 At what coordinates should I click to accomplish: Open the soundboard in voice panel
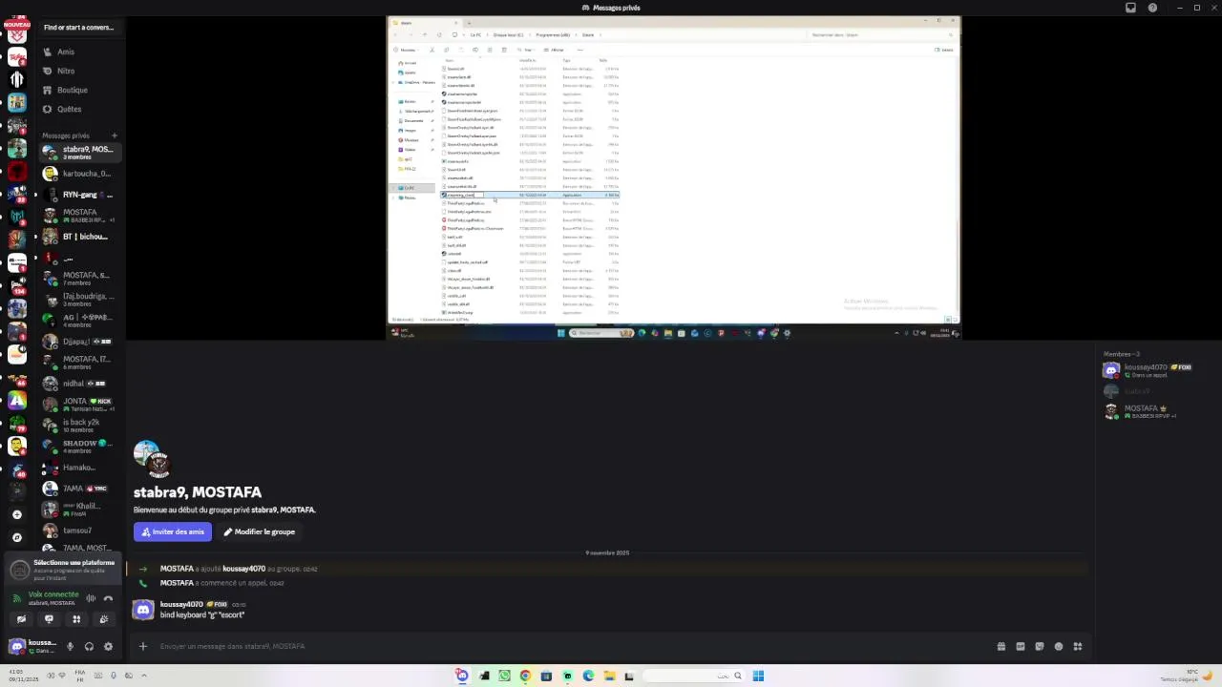[x=104, y=619]
